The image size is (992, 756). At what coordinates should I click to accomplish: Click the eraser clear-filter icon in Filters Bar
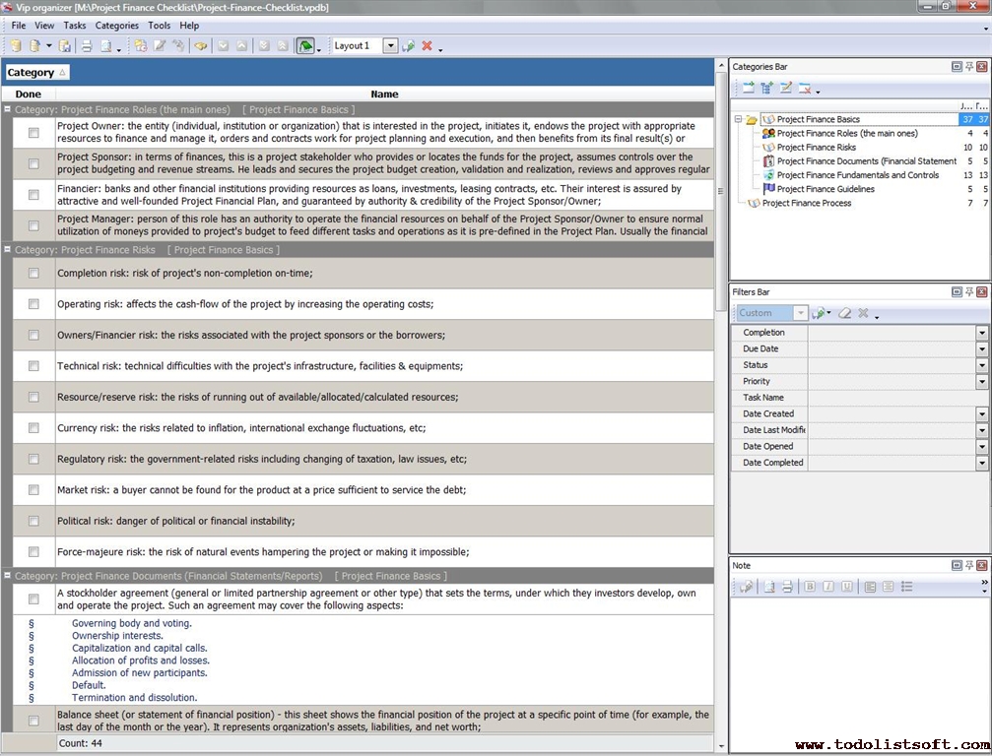[x=844, y=313]
